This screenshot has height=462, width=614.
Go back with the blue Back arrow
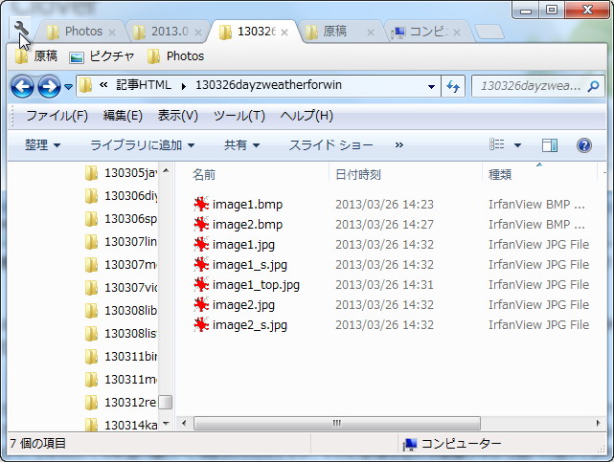(x=22, y=86)
